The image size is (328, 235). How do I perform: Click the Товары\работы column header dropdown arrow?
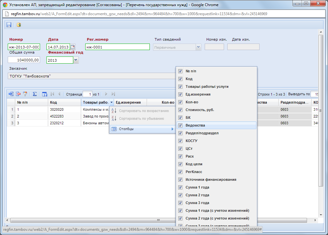pos(111,102)
